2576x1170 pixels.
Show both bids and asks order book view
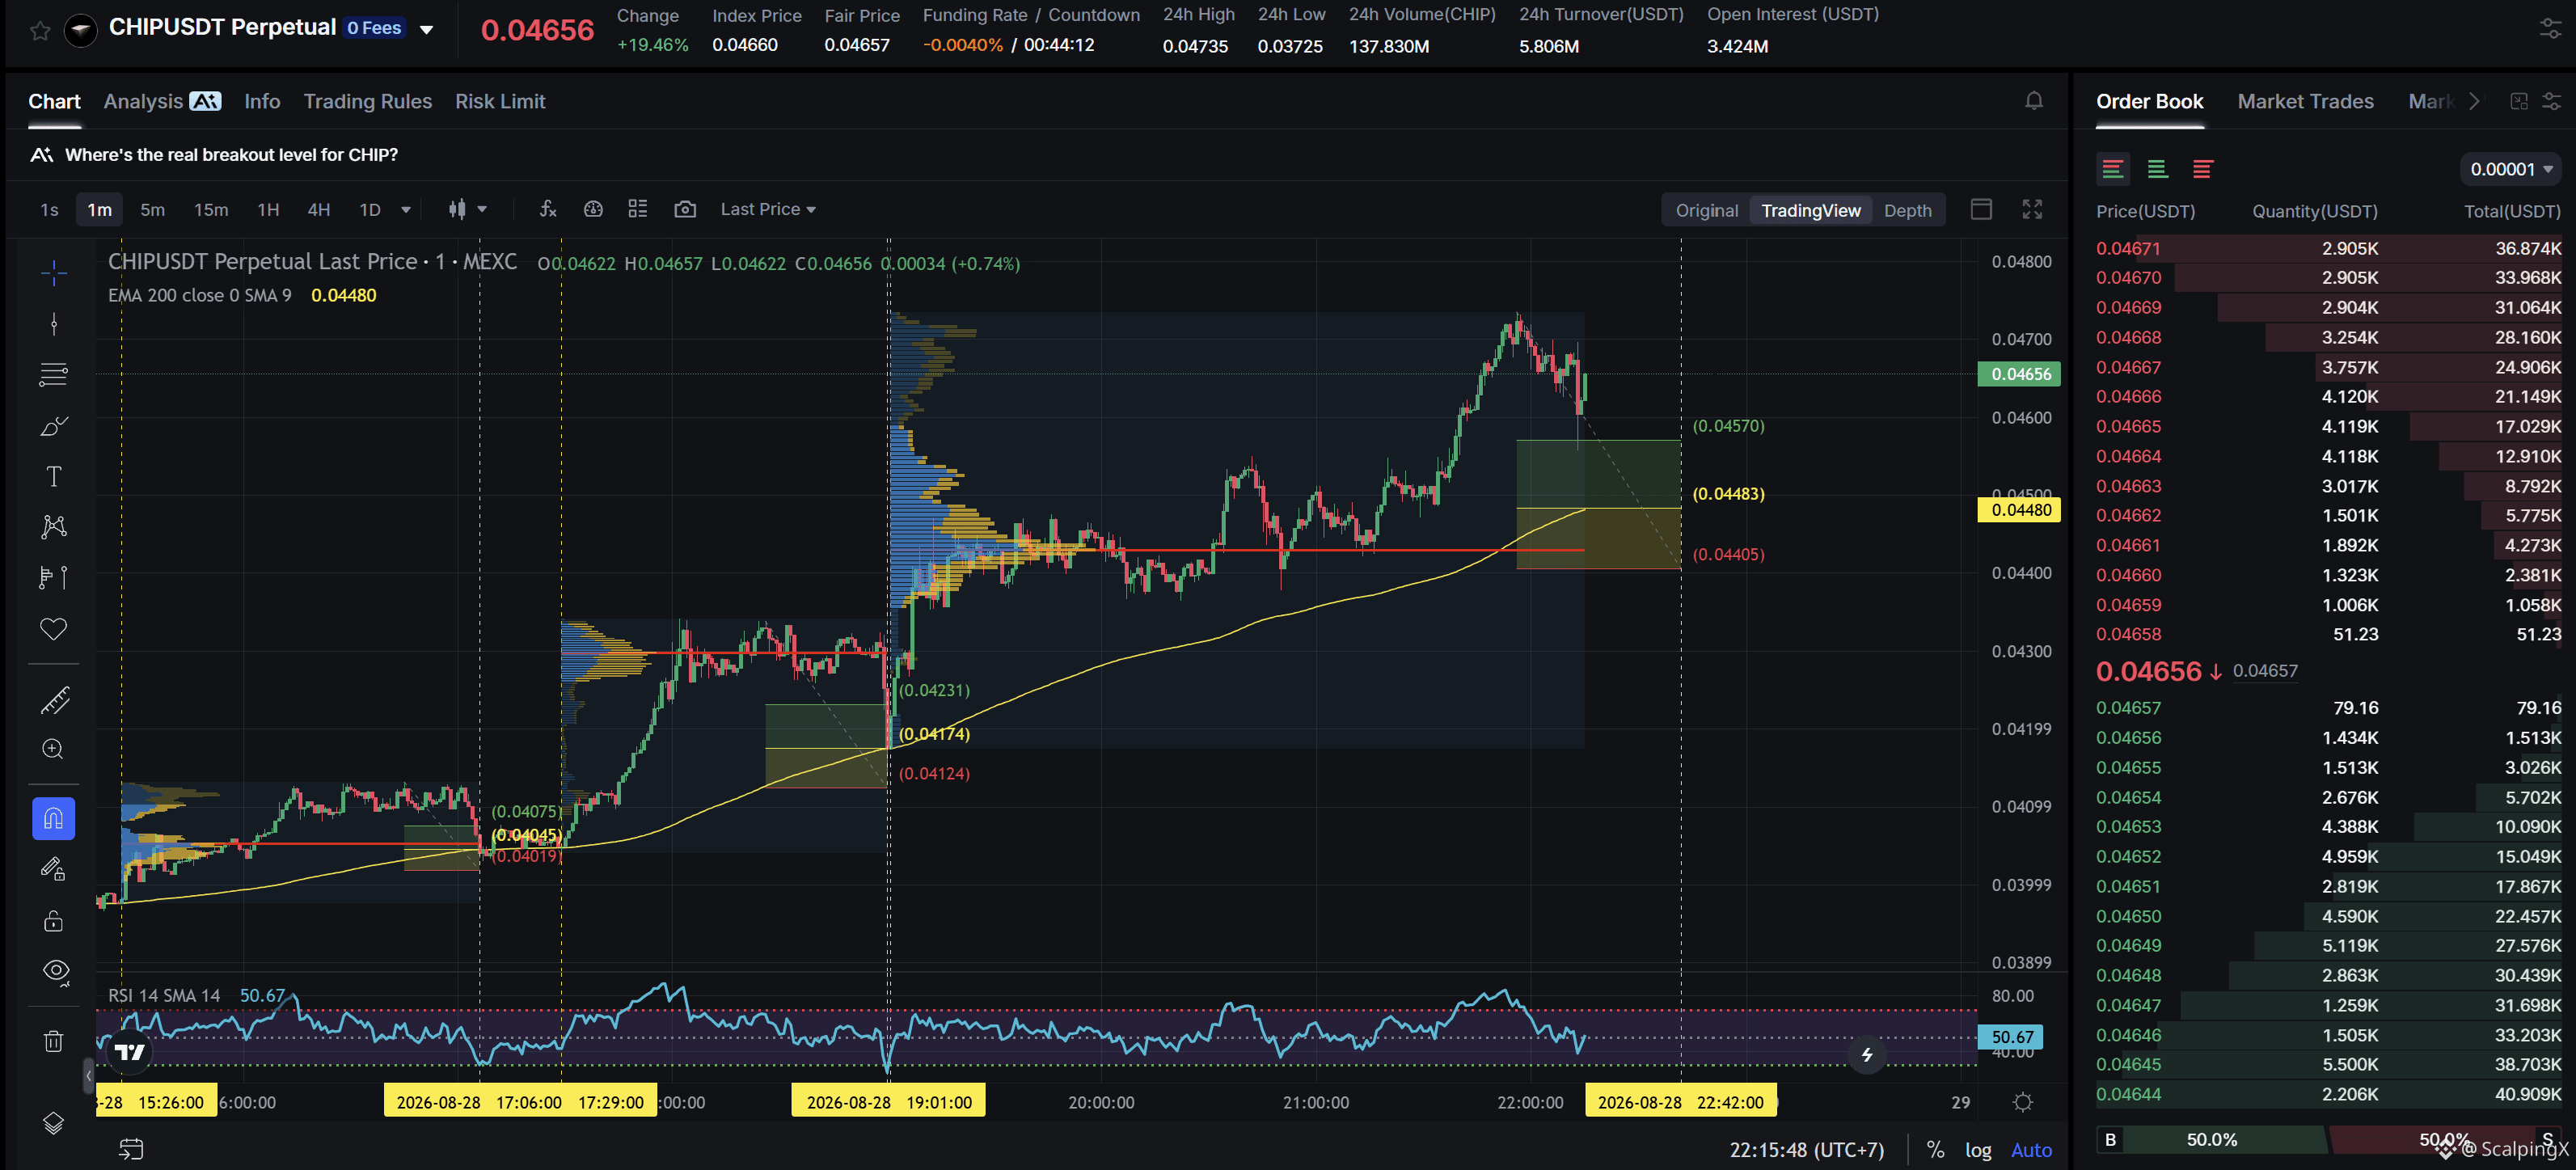coord(2112,169)
